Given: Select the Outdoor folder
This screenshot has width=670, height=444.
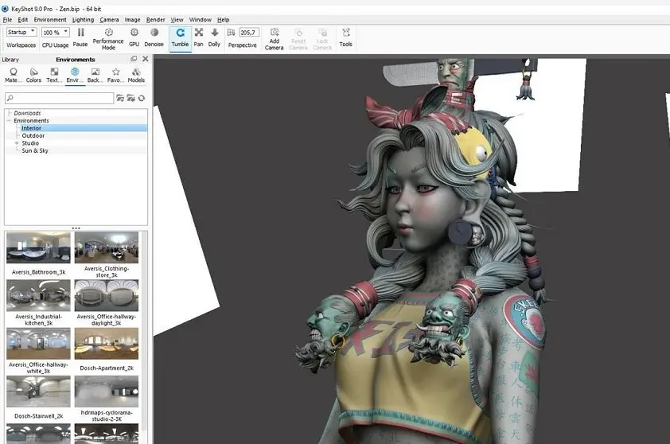Looking at the screenshot, I should tap(33, 135).
